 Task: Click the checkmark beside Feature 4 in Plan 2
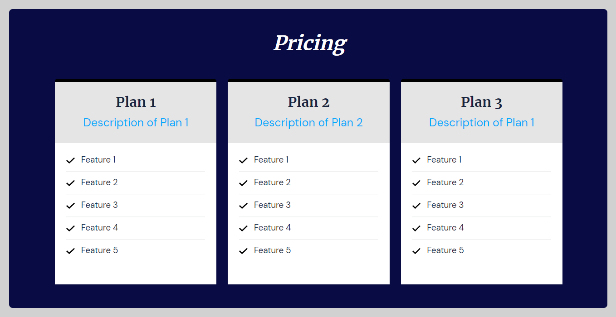pos(244,228)
